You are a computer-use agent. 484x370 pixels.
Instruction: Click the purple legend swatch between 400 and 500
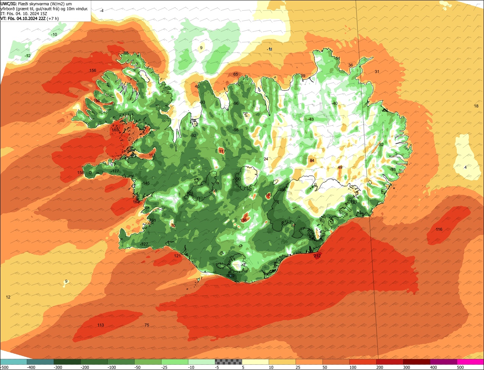(444, 362)
